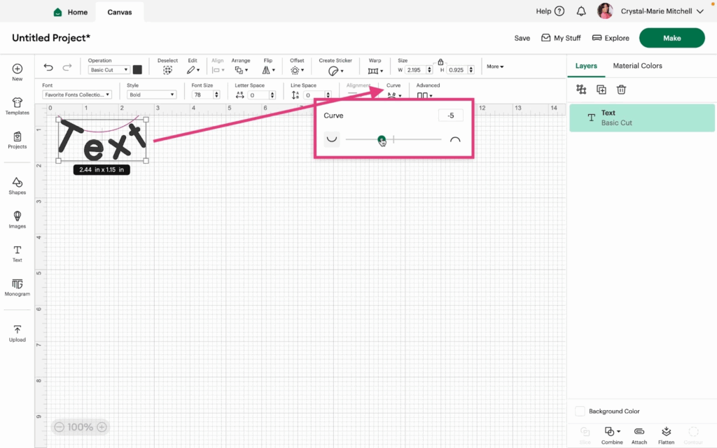Select the Text tool in sidebar
This screenshot has height=448, width=717.
[x=18, y=253]
